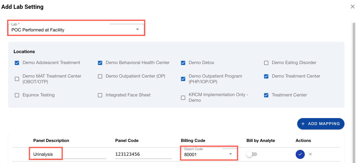Click the dialog's vertical scrollbar
This screenshot has height=163, width=358.
pyautogui.click(x=354, y=92)
